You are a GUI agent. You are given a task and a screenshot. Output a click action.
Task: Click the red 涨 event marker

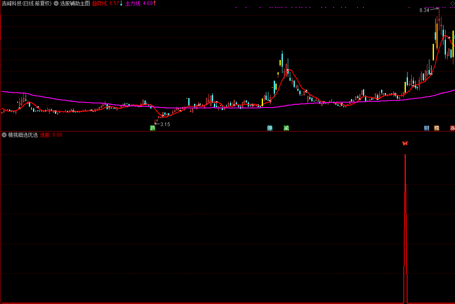point(452,128)
